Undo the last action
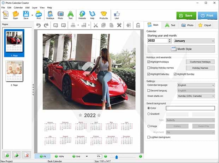This screenshot has width=219, height=163. coord(39,25)
